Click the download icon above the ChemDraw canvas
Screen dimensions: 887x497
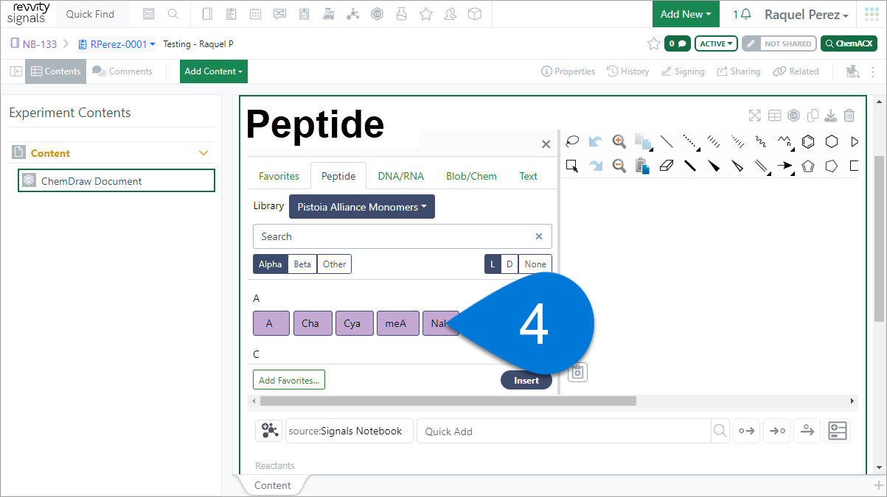pos(831,116)
